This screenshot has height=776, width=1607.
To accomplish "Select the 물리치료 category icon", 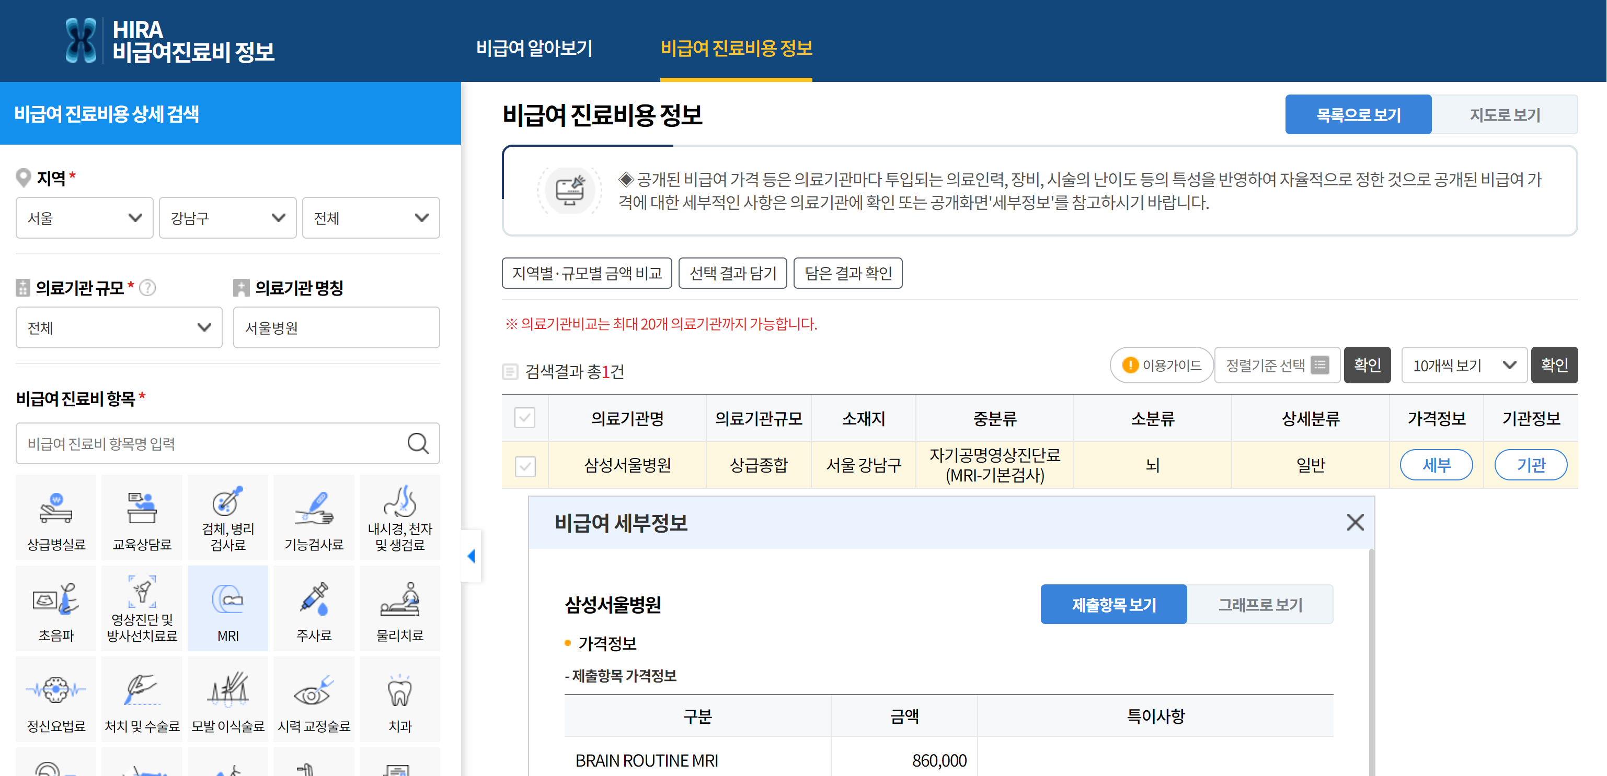I will point(400,608).
